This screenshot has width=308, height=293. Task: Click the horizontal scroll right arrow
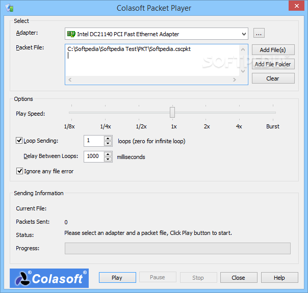click(235, 79)
